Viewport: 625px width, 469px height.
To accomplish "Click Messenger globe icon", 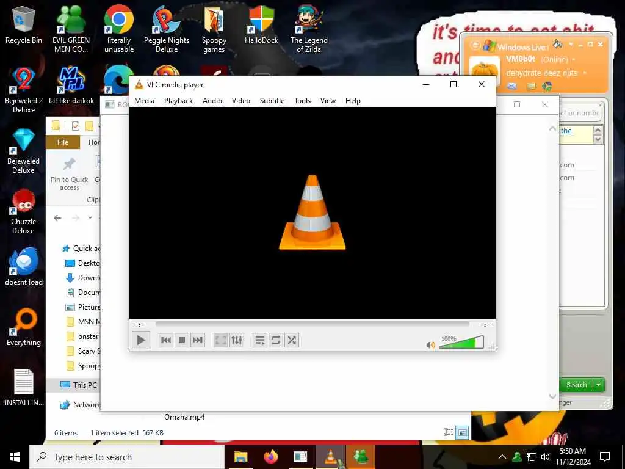I will click(547, 86).
